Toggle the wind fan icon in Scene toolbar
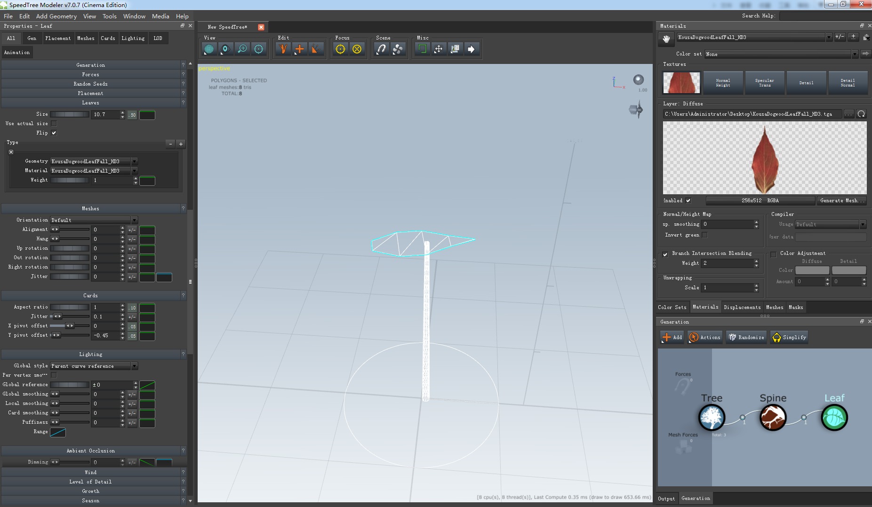 click(398, 49)
